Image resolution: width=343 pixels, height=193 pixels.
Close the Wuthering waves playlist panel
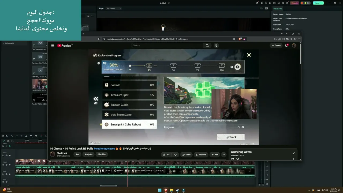click(x=294, y=153)
